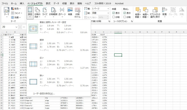Viewport: 187px width, 110px height.
Task: Open ユーザー設定の余白 custom margins
Action: coord(58,94)
